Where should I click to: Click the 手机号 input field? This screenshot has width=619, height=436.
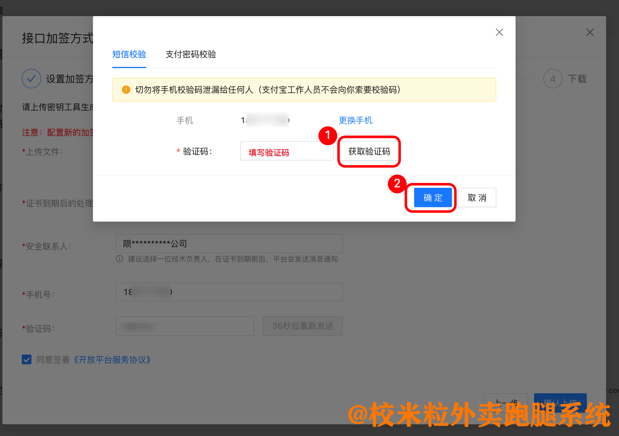(x=229, y=292)
